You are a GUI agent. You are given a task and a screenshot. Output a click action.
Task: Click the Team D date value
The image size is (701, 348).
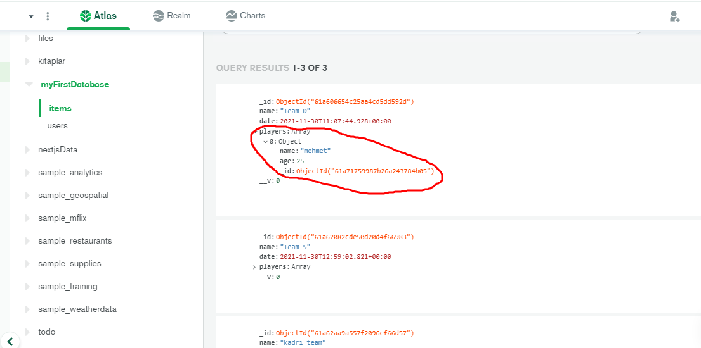click(x=336, y=121)
